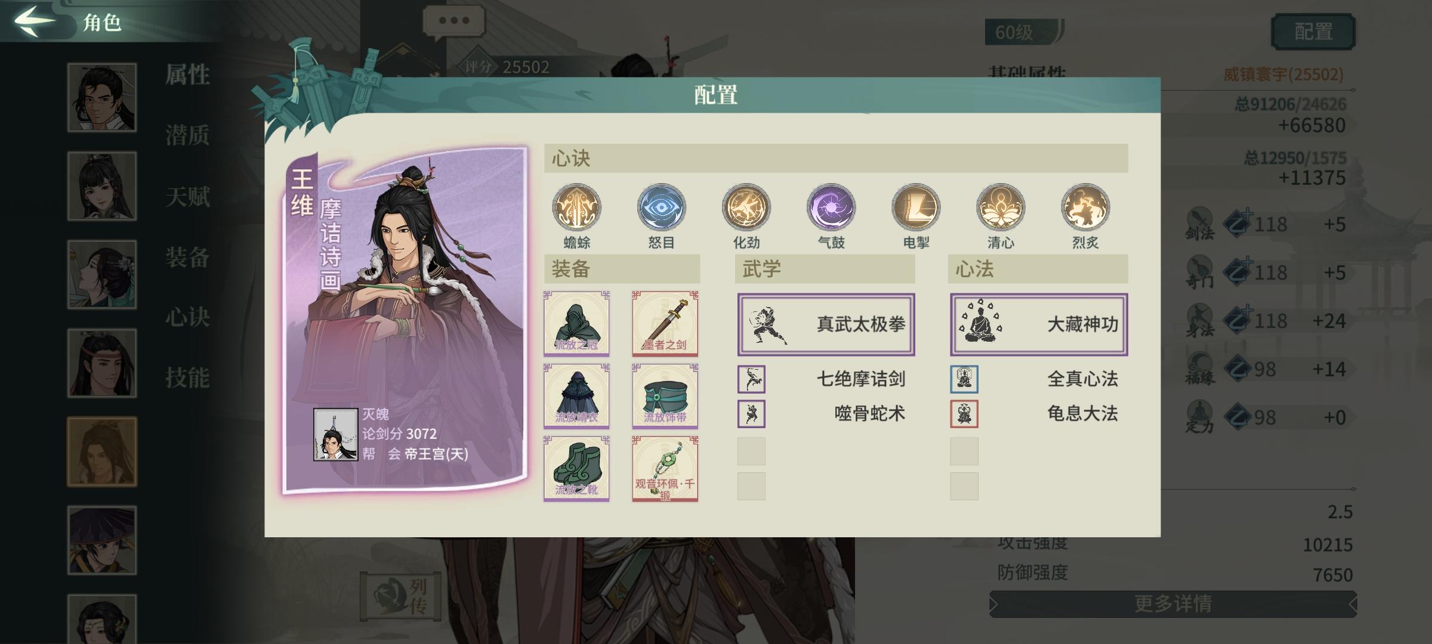Image resolution: width=1432 pixels, height=644 pixels.
Task: Open the 流放之冠 hood equipment slot
Action: [x=576, y=323]
